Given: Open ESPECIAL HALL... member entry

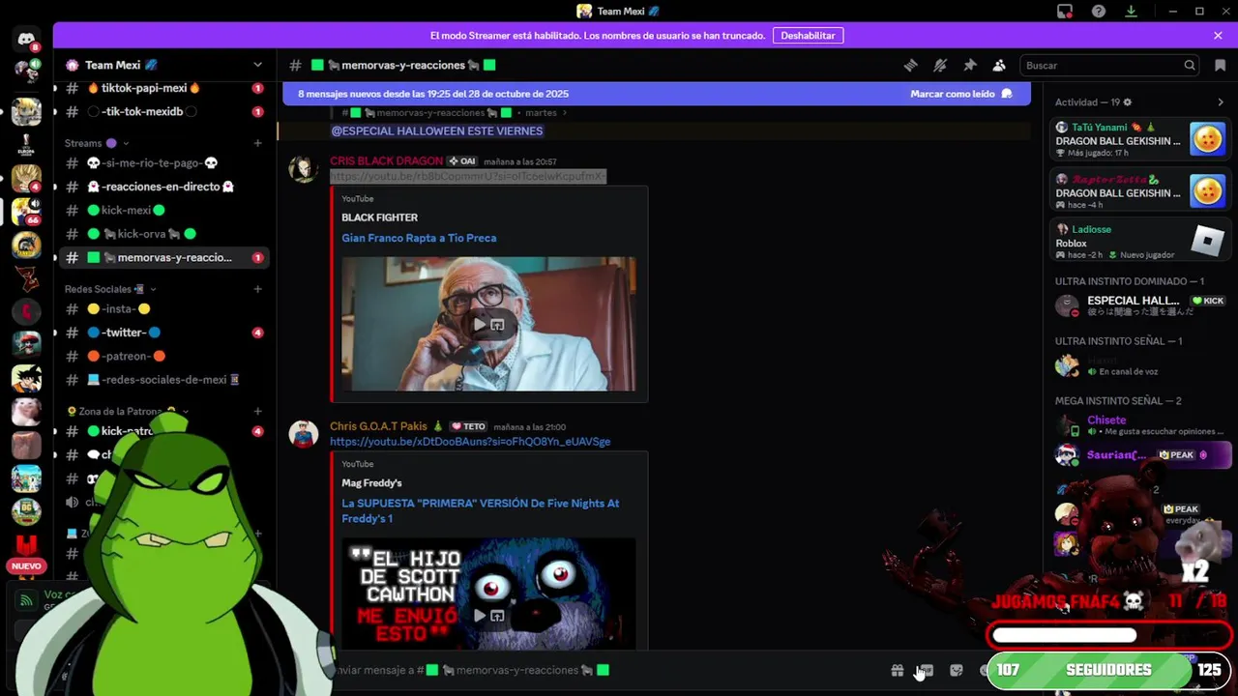Looking at the screenshot, I should tap(1139, 306).
